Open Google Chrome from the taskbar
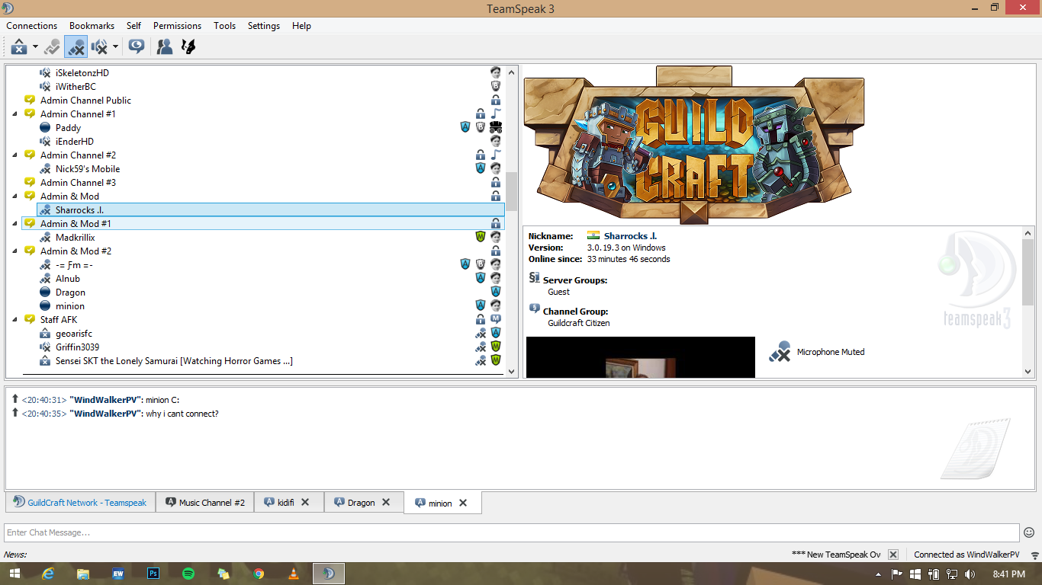This screenshot has height=585, width=1042. click(259, 574)
